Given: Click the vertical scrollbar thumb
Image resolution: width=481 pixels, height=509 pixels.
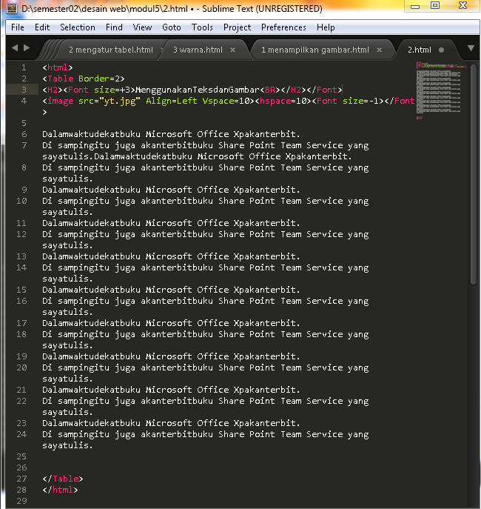Looking at the screenshot, I should tap(474, 175).
